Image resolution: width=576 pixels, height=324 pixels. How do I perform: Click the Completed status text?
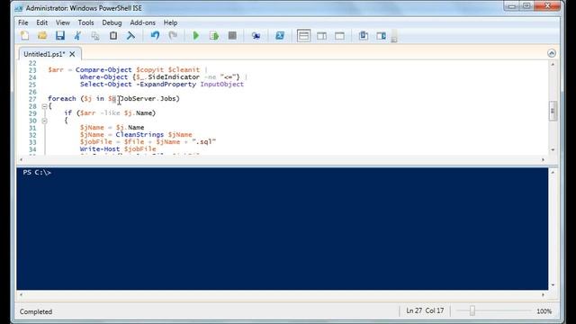pyautogui.click(x=36, y=311)
